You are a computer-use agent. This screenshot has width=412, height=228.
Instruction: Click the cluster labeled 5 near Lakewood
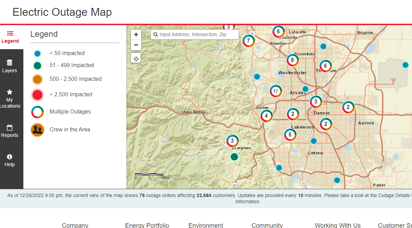coord(290,135)
